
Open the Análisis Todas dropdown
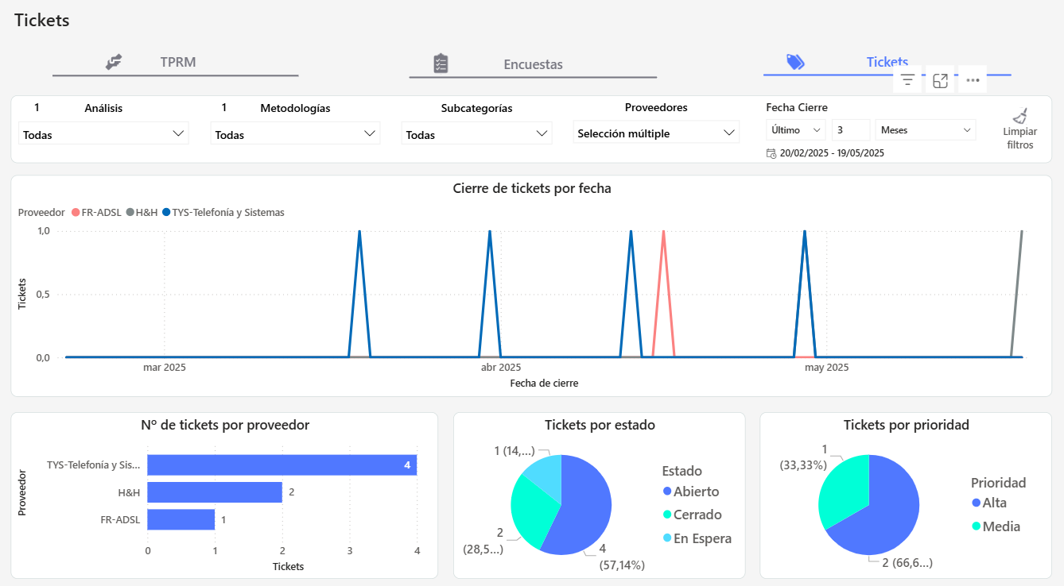(103, 133)
